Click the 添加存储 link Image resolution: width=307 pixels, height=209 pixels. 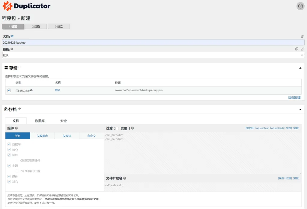pos(295,97)
